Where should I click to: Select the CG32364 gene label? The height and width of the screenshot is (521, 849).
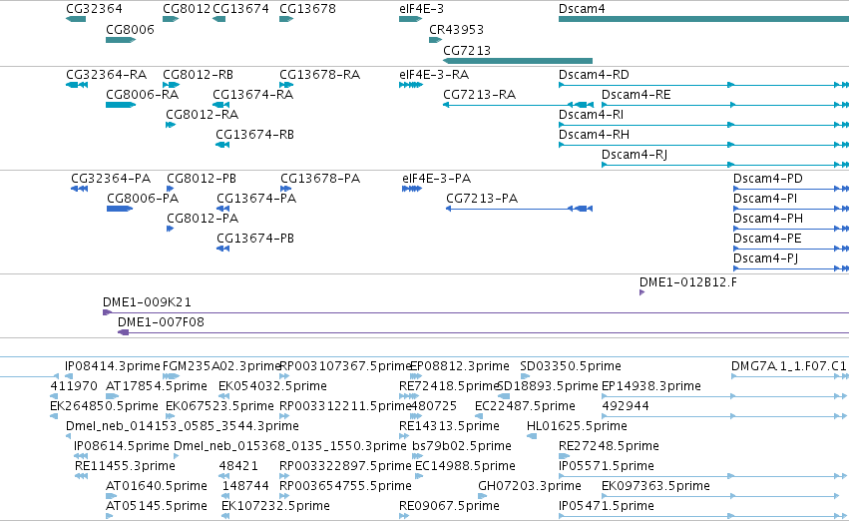[94, 9]
